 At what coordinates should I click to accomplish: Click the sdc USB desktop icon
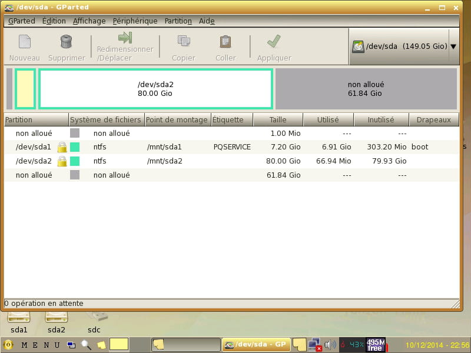click(97, 317)
